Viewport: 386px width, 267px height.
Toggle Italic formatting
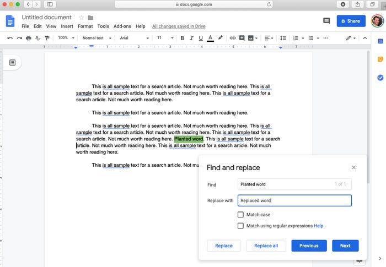pyautogui.click(x=191, y=38)
